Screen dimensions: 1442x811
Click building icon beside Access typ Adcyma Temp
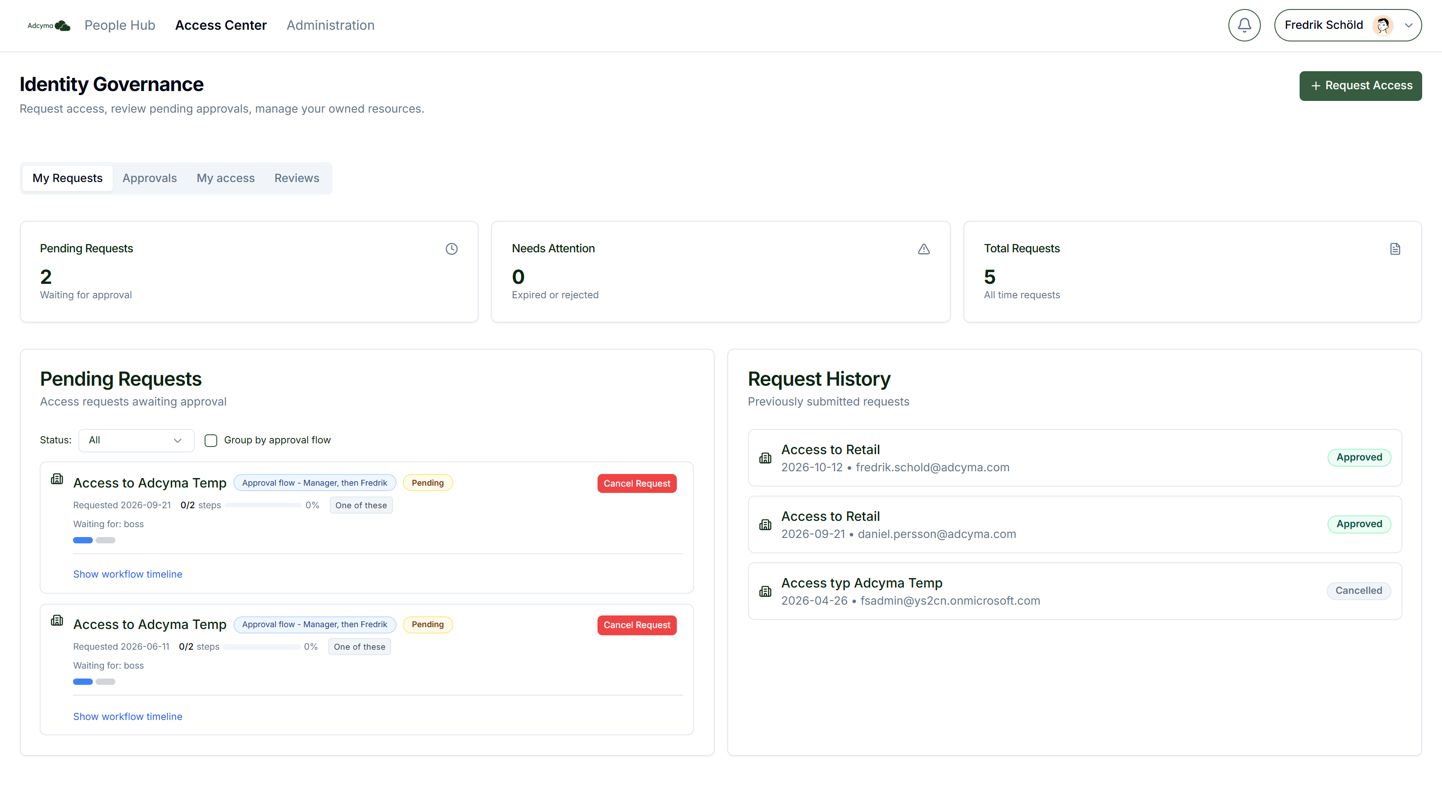click(765, 591)
